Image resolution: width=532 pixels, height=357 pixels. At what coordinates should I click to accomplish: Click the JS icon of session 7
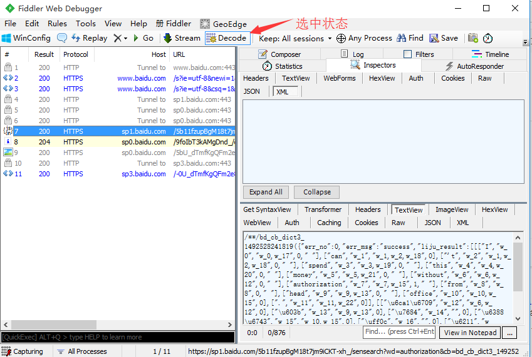tap(8, 131)
